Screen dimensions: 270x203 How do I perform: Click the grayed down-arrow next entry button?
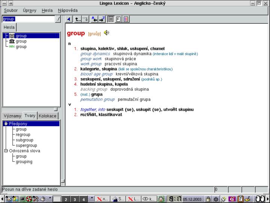[85, 19]
